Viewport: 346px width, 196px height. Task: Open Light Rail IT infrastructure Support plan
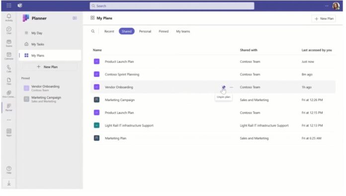[213, 126]
